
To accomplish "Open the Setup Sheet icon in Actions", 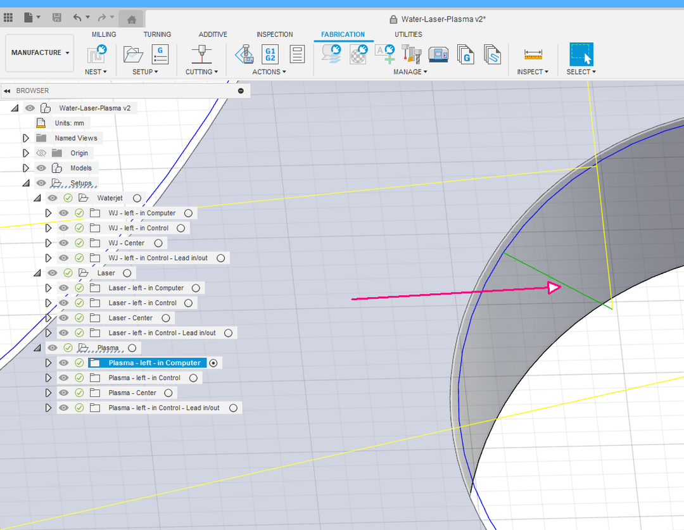I will click(297, 54).
